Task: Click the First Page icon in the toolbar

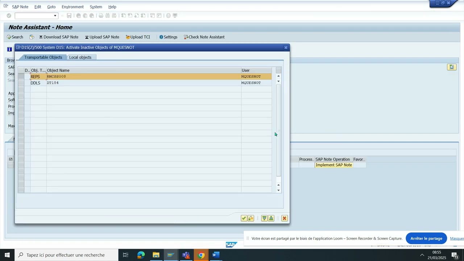Action: [124, 16]
